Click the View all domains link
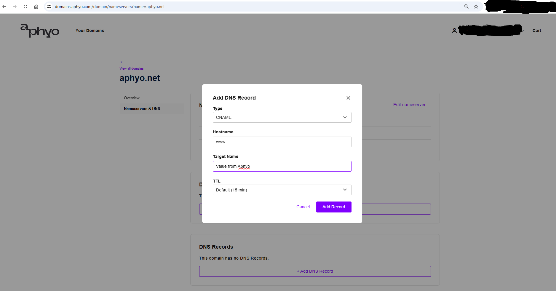556x291 pixels. click(x=132, y=68)
